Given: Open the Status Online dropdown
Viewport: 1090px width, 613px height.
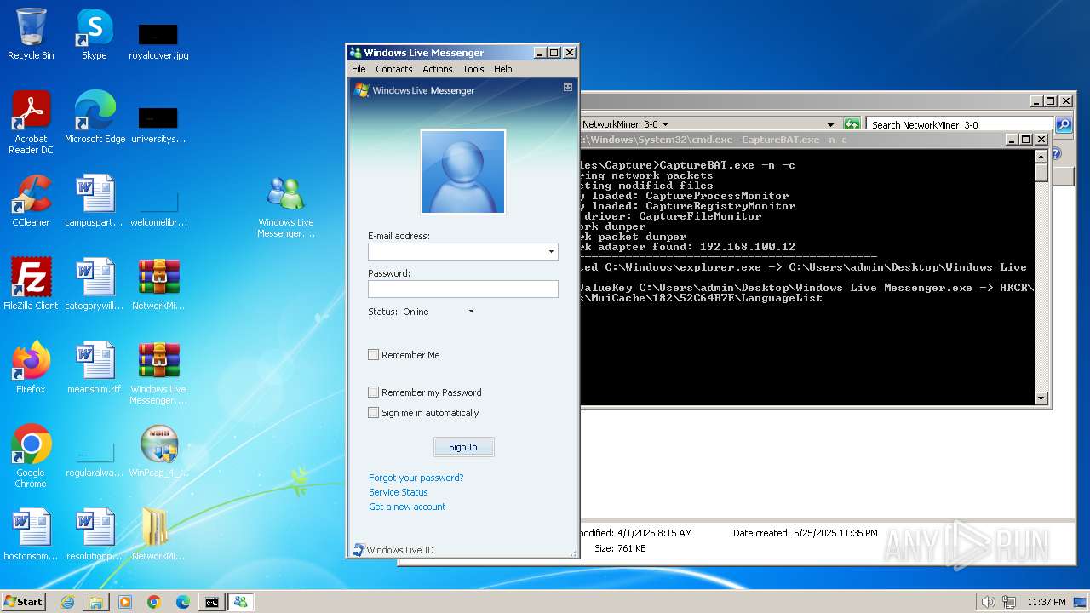Looking at the screenshot, I should pyautogui.click(x=471, y=312).
